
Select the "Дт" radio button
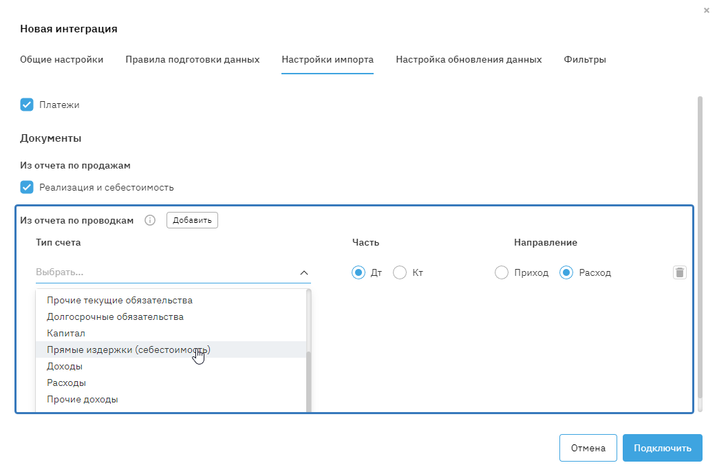click(358, 272)
